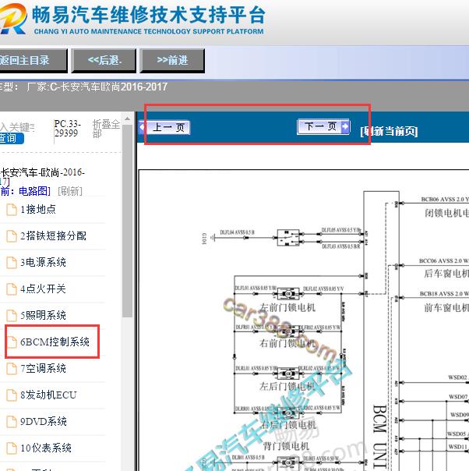The height and width of the screenshot is (471, 469).
Task: Select 6BCM控制系统 in the tree
Action: 55,342
